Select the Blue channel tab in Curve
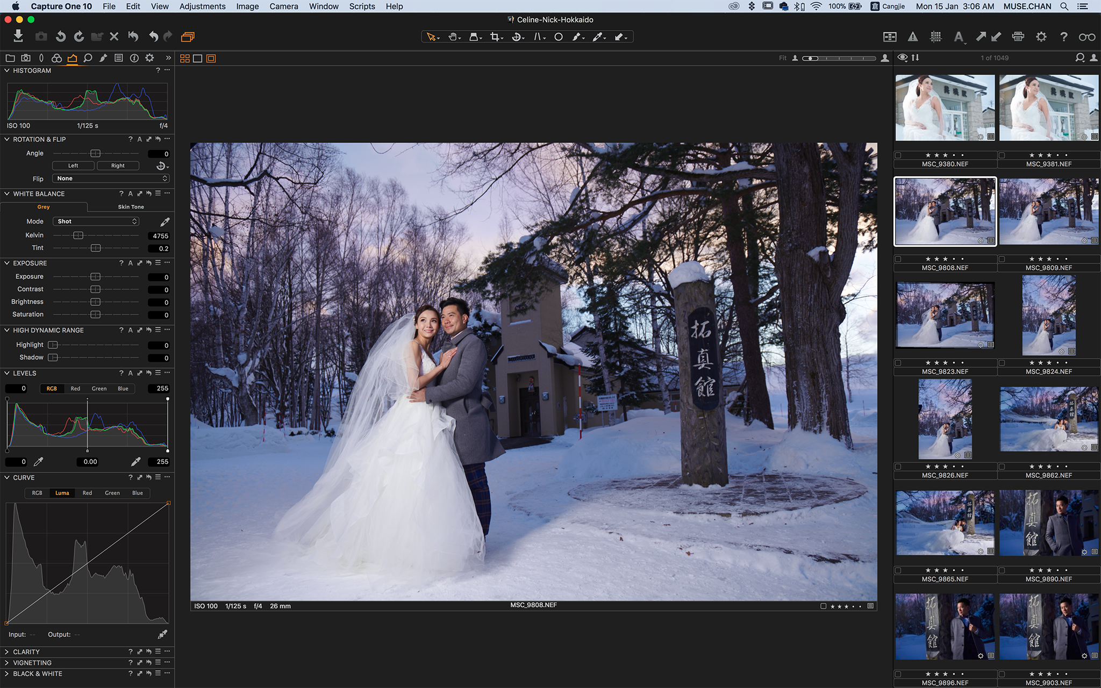 coord(138,493)
